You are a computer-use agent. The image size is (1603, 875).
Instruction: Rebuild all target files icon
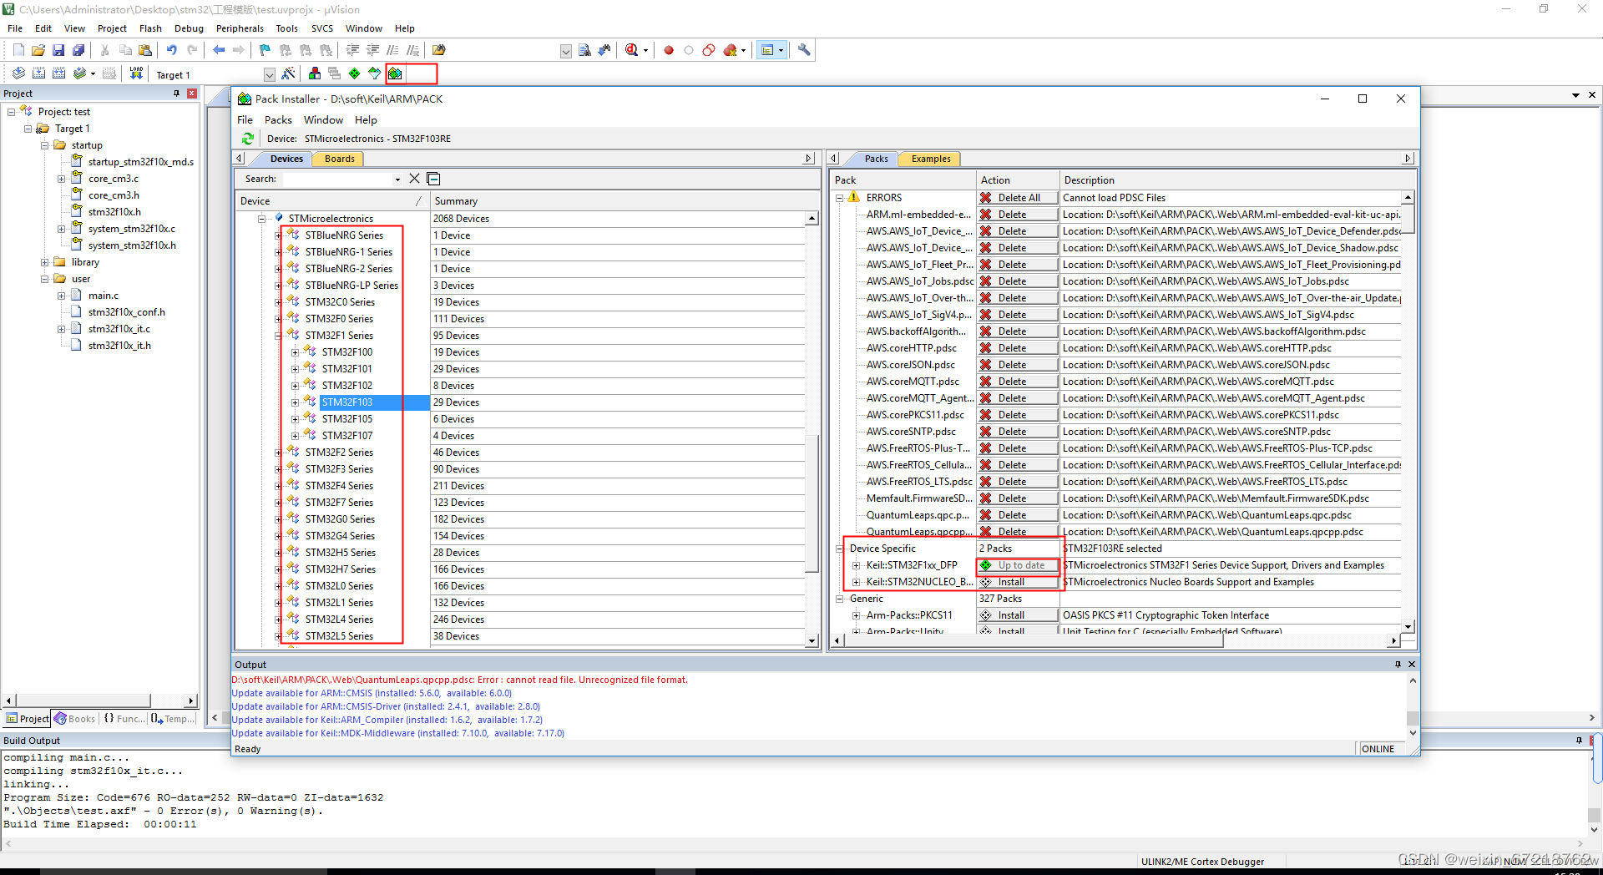coord(58,73)
